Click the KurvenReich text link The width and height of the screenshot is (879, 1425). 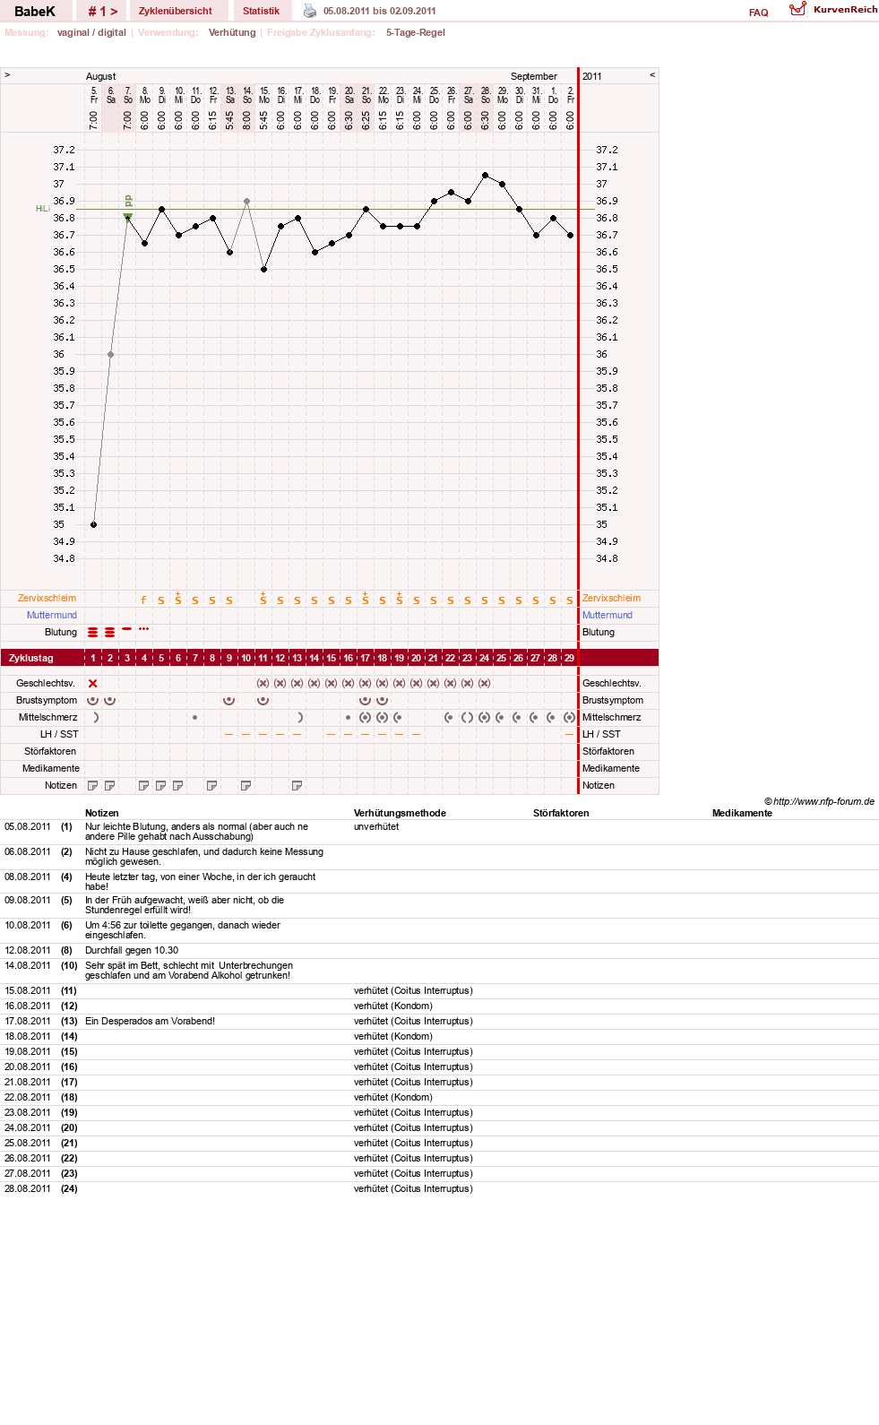tap(845, 9)
